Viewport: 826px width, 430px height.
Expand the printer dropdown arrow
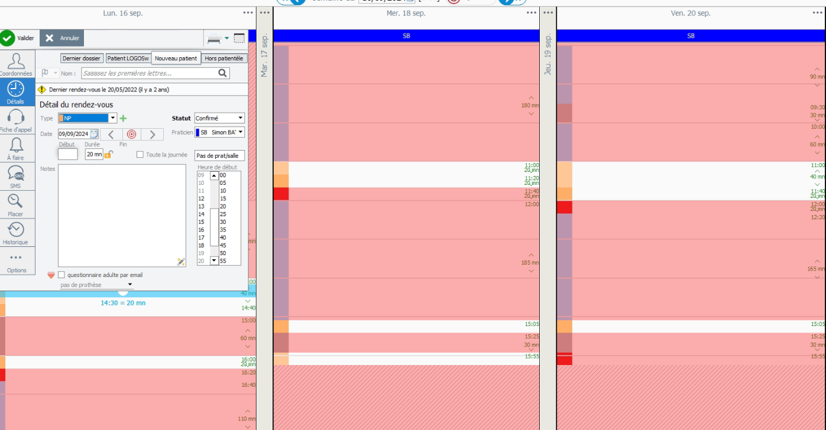(x=226, y=38)
